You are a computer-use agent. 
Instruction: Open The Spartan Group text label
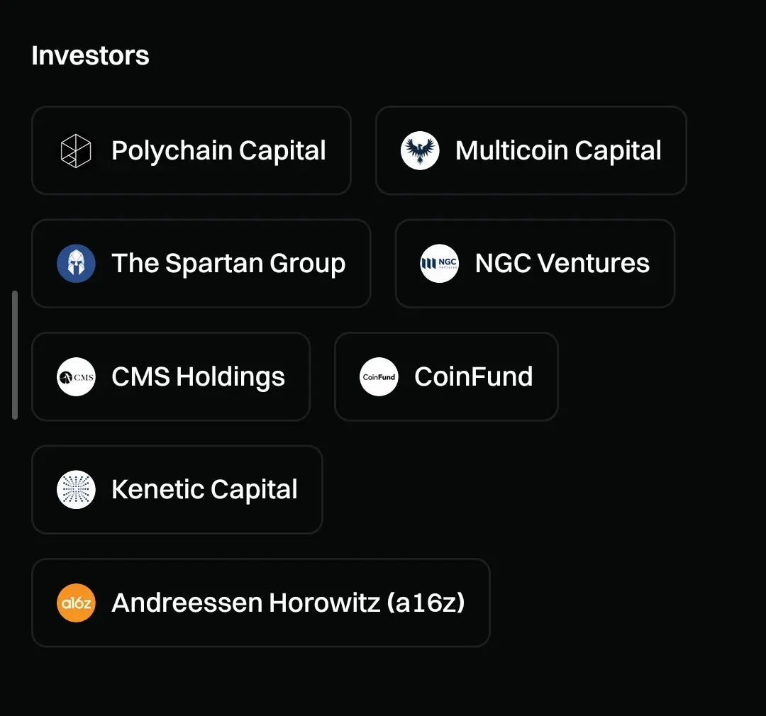[x=228, y=264]
